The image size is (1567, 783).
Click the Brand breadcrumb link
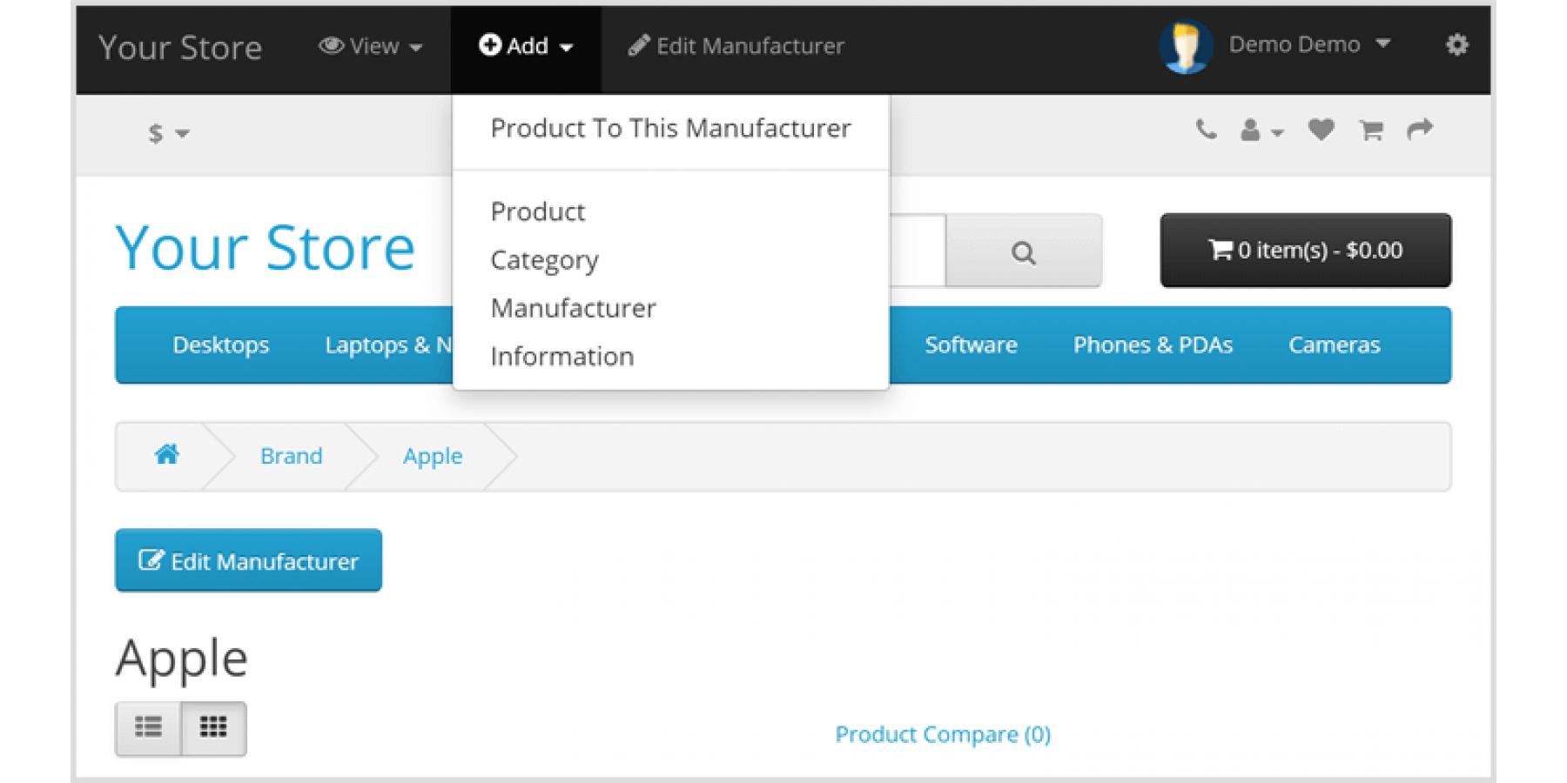[x=291, y=456]
